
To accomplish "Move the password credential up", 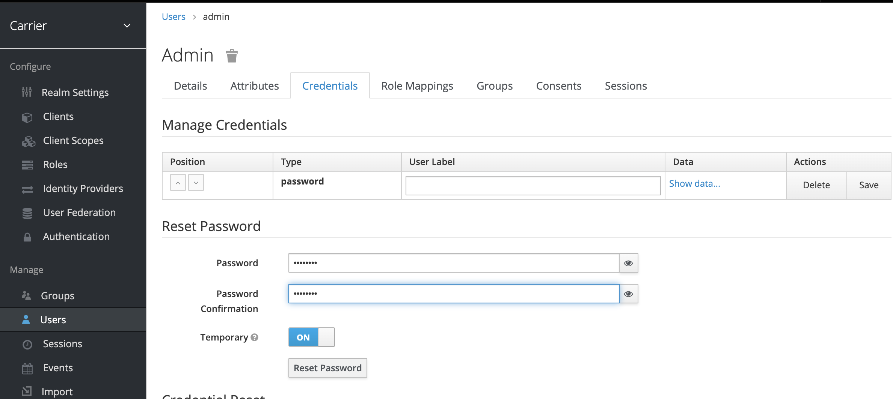I will pos(178,182).
